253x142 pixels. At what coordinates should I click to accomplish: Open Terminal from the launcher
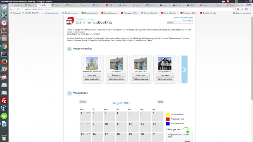click(4, 54)
